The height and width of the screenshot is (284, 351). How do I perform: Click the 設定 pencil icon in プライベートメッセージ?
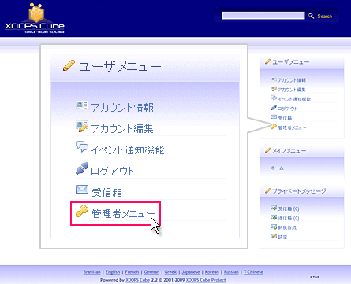point(274,236)
